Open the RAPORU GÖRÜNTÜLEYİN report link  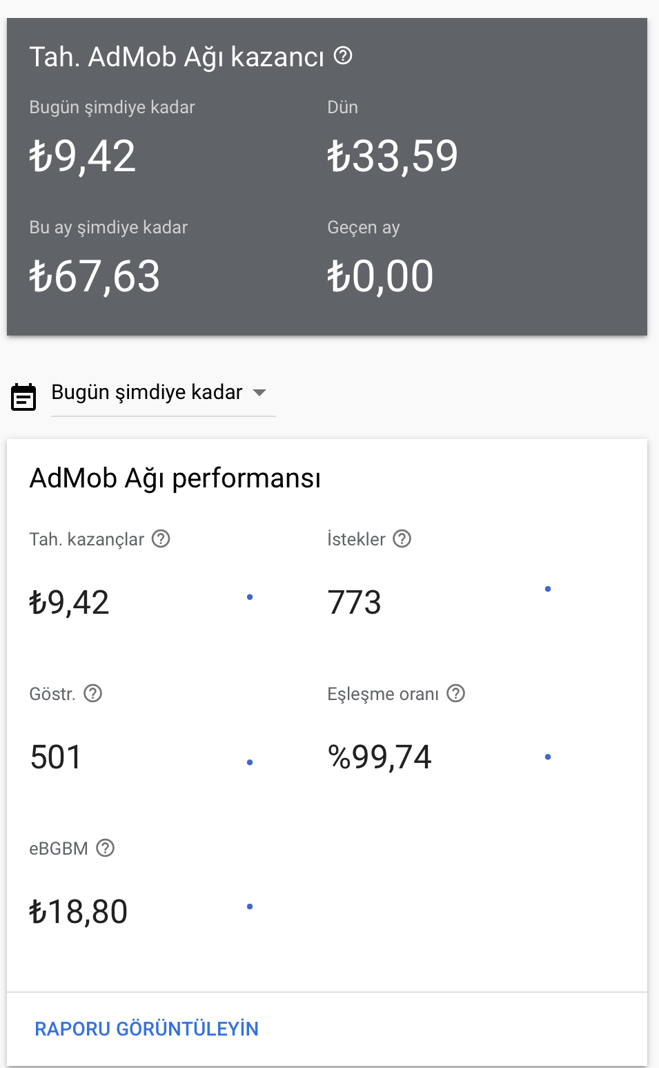[x=146, y=1029]
